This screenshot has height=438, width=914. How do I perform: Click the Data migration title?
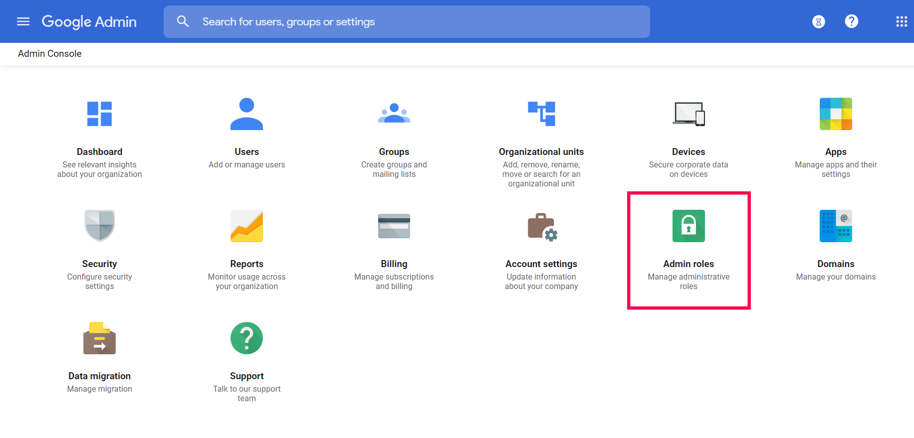[100, 376]
